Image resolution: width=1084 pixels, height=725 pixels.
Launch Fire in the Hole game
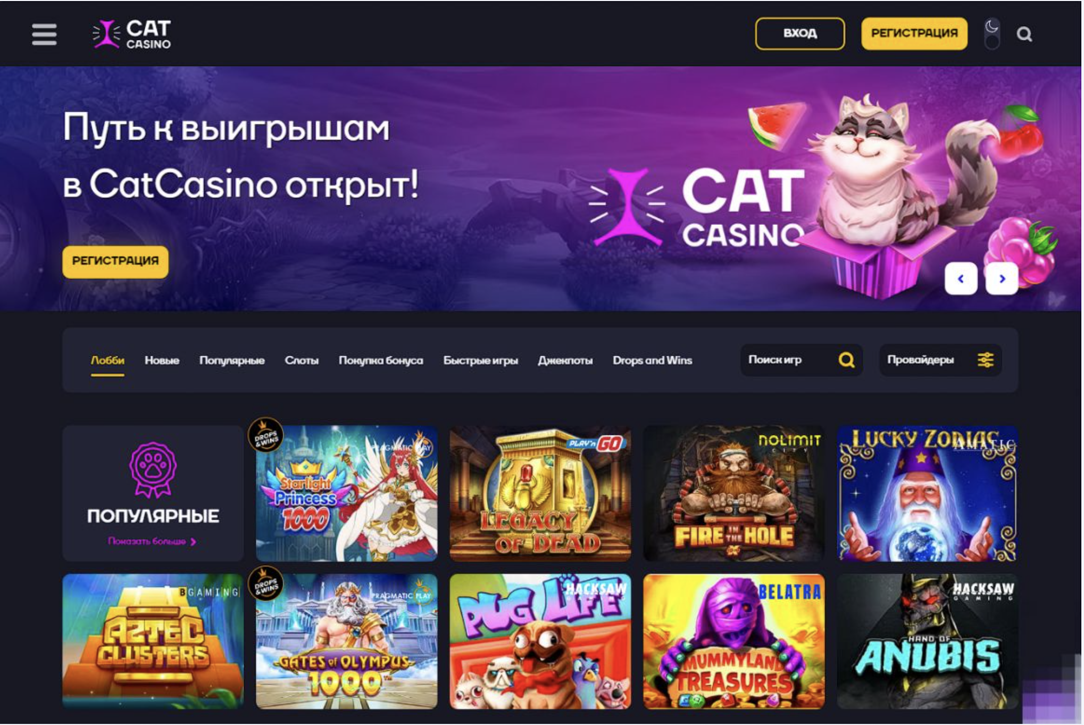click(734, 493)
